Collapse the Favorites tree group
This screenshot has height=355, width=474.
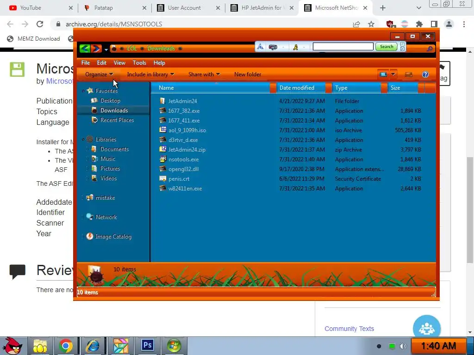point(83,91)
